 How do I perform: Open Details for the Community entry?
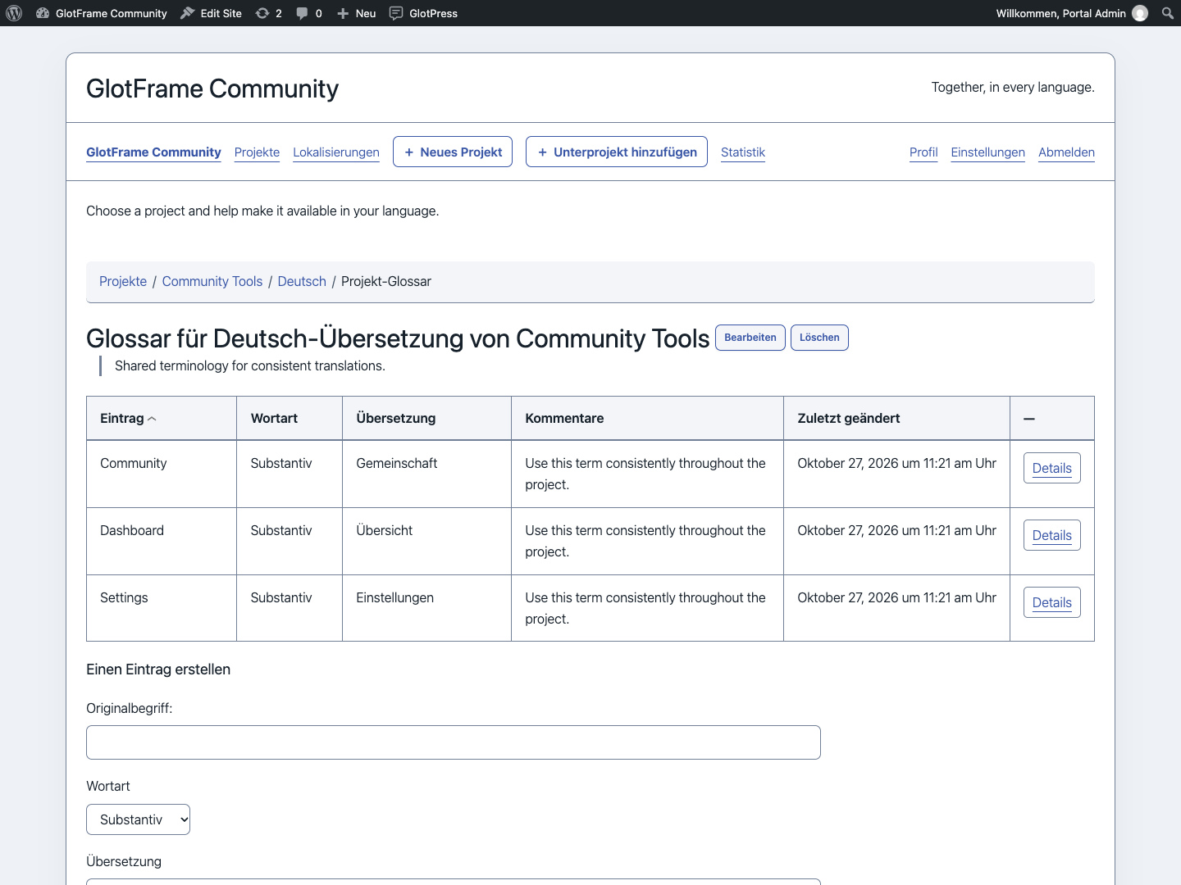click(1052, 468)
